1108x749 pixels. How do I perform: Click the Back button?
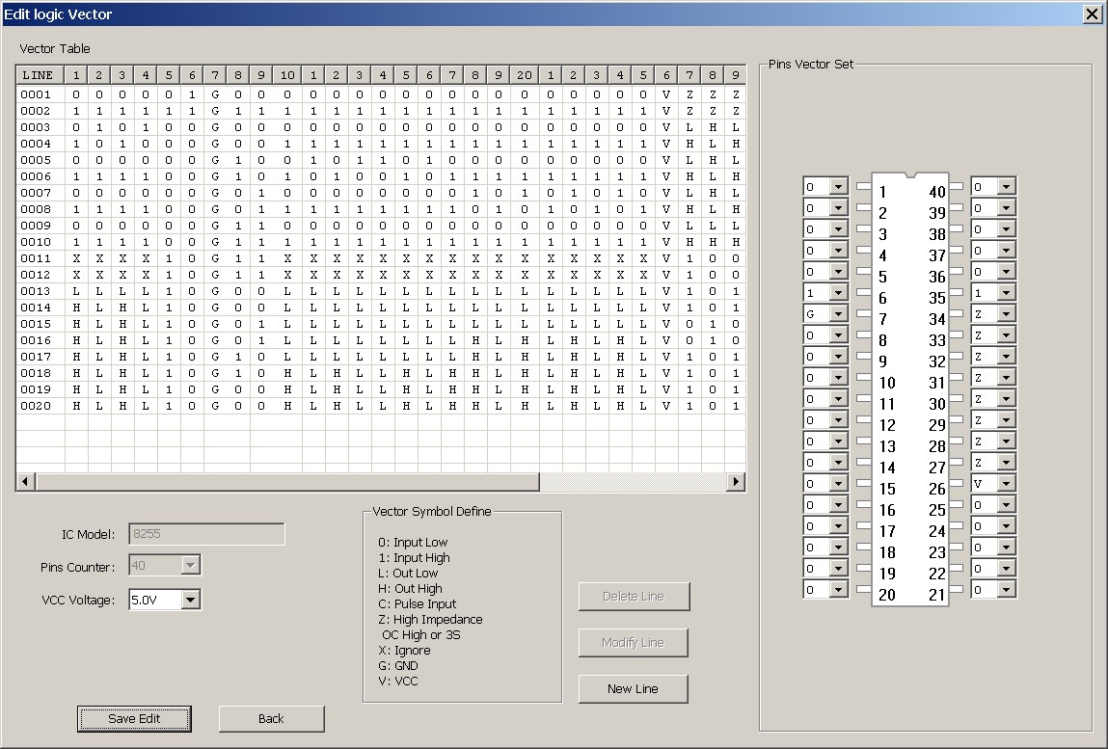coord(271,718)
